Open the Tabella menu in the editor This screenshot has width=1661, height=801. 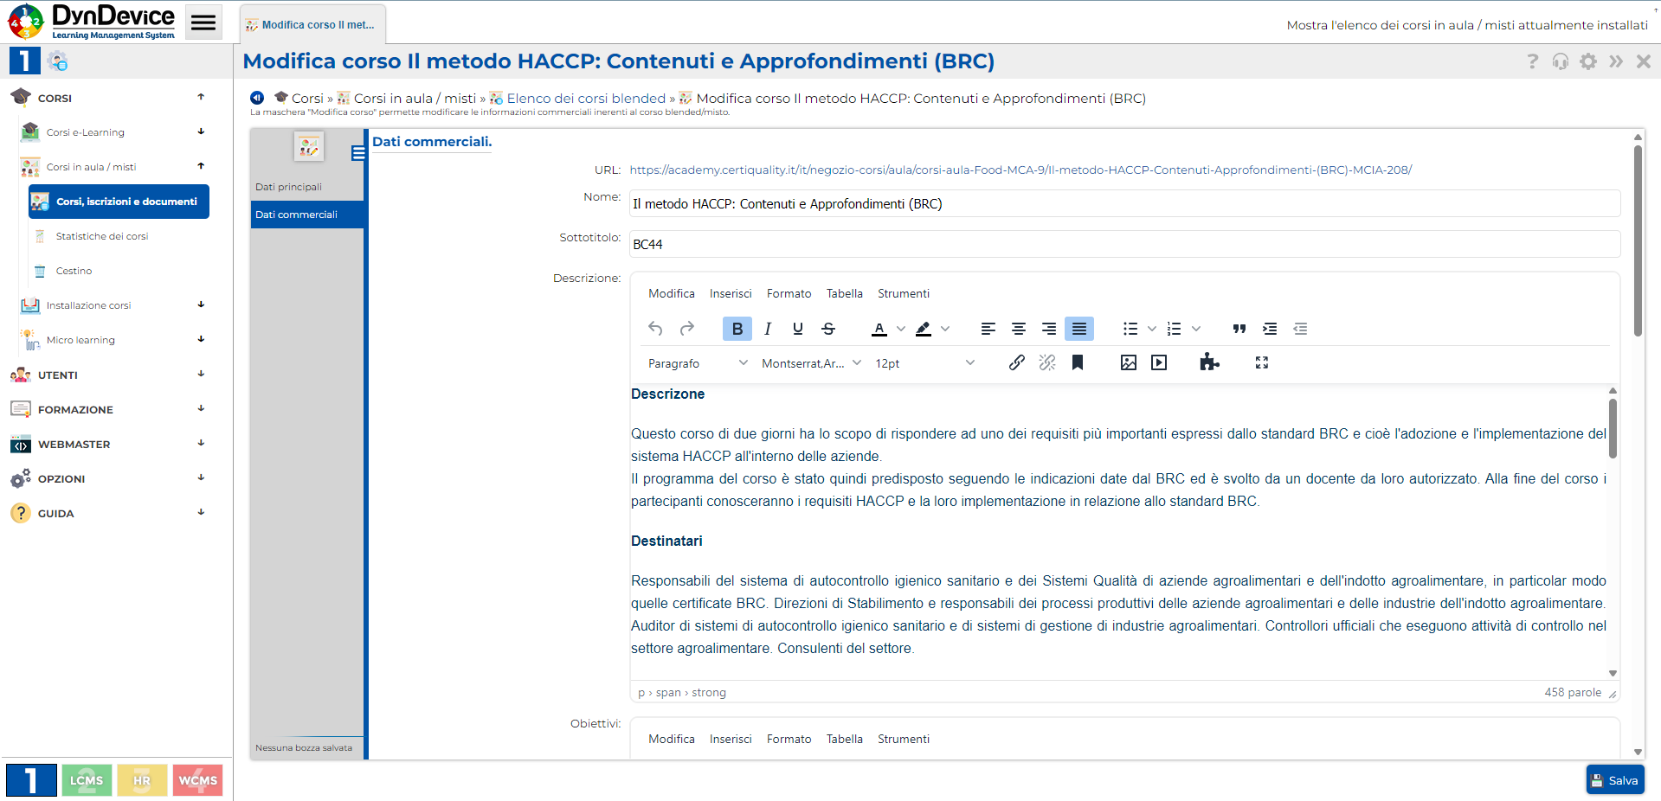(844, 293)
